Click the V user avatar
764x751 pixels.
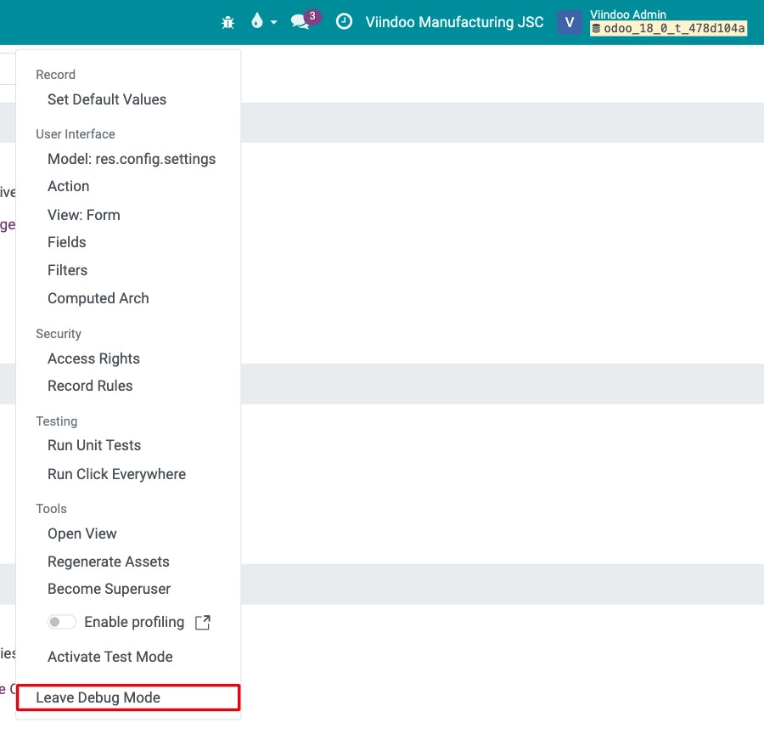pos(569,22)
